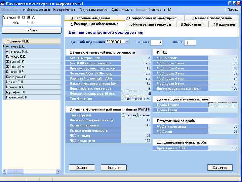242x182 pixels.
Task: Click the ЧСС после 3 мин value field
Action: point(223,73)
